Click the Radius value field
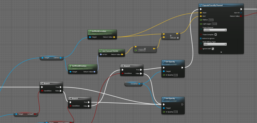The height and width of the screenshot is (123, 257). coord(211,20)
